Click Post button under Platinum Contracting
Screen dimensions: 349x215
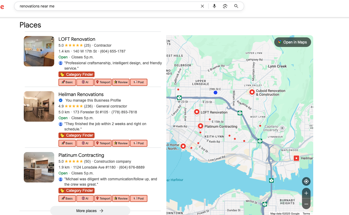click(139, 198)
